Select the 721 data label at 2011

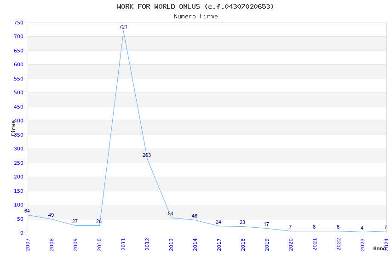(x=123, y=27)
